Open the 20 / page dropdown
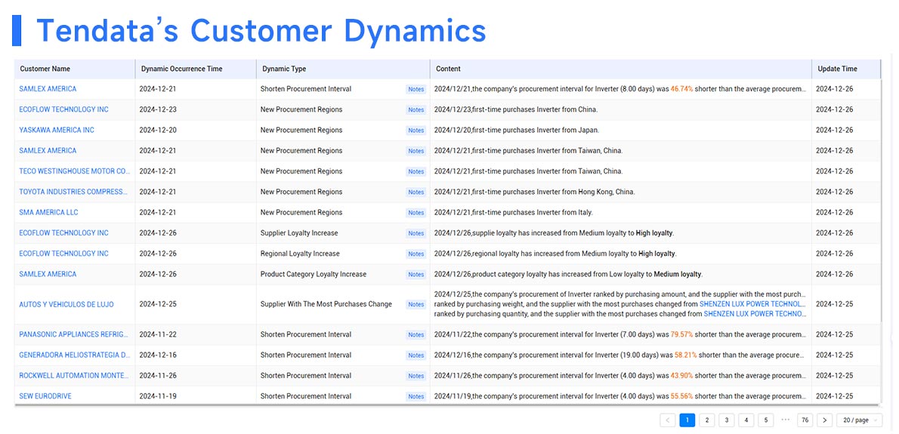The width and height of the screenshot is (899, 434). pos(860,420)
